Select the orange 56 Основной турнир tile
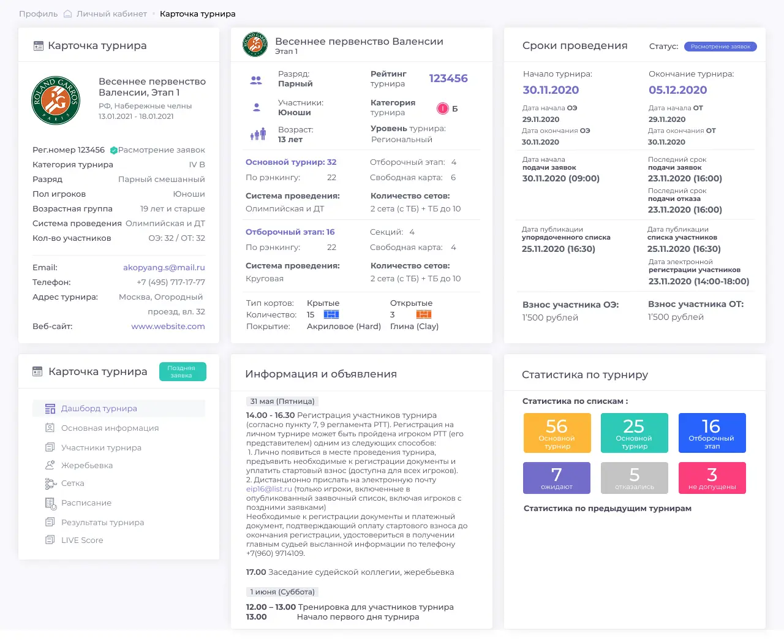The image size is (784, 641). pyautogui.click(x=557, y=433)
